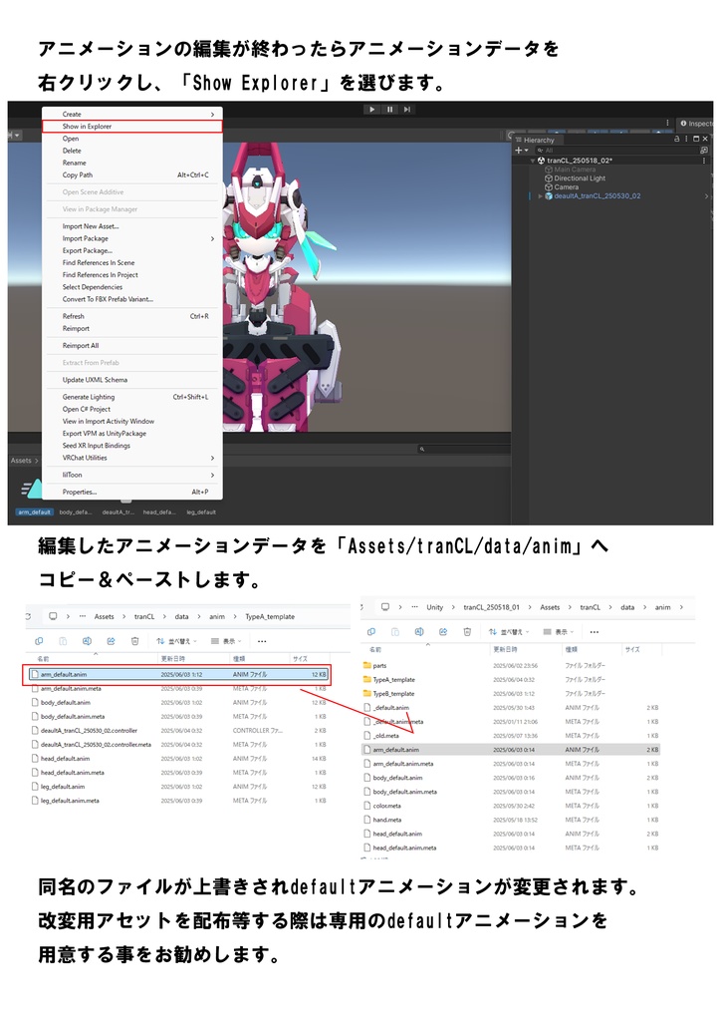Select Generate Lighting menu item
721x1021 pixels.
[x=132, y=397]
